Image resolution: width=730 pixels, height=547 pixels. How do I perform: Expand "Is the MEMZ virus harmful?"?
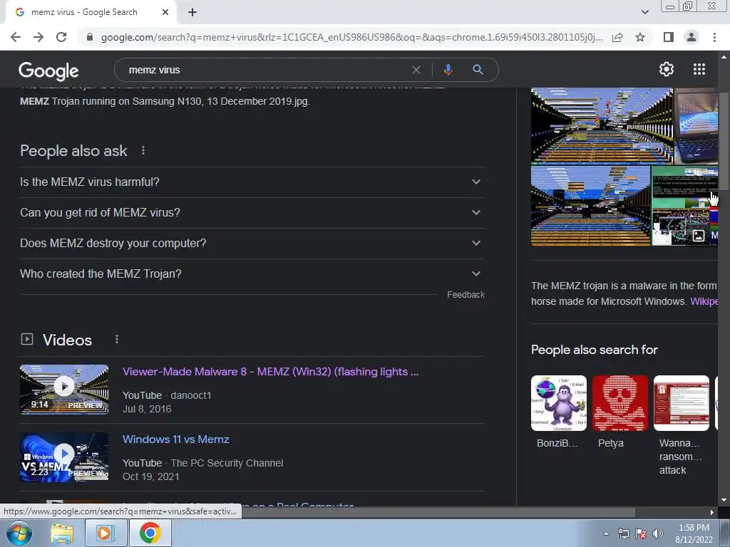pos(252,182)
